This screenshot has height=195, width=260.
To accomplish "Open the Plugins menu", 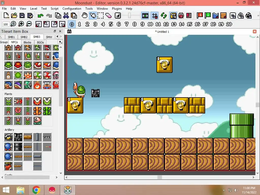I will tap(117, 8).
